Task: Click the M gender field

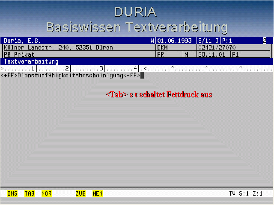Action: point(187,55)
